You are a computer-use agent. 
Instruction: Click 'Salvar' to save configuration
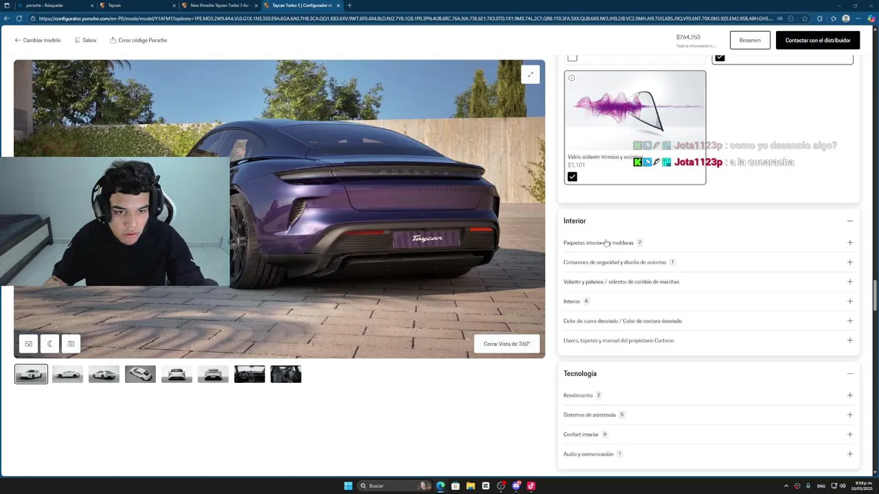tap(86, 40)
